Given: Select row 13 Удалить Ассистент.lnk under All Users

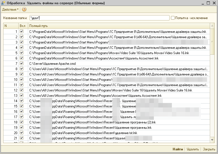Looking at the screenshot, I should [95, 96].
